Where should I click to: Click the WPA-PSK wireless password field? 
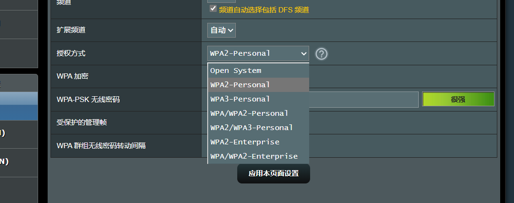[x=364, y=100]
